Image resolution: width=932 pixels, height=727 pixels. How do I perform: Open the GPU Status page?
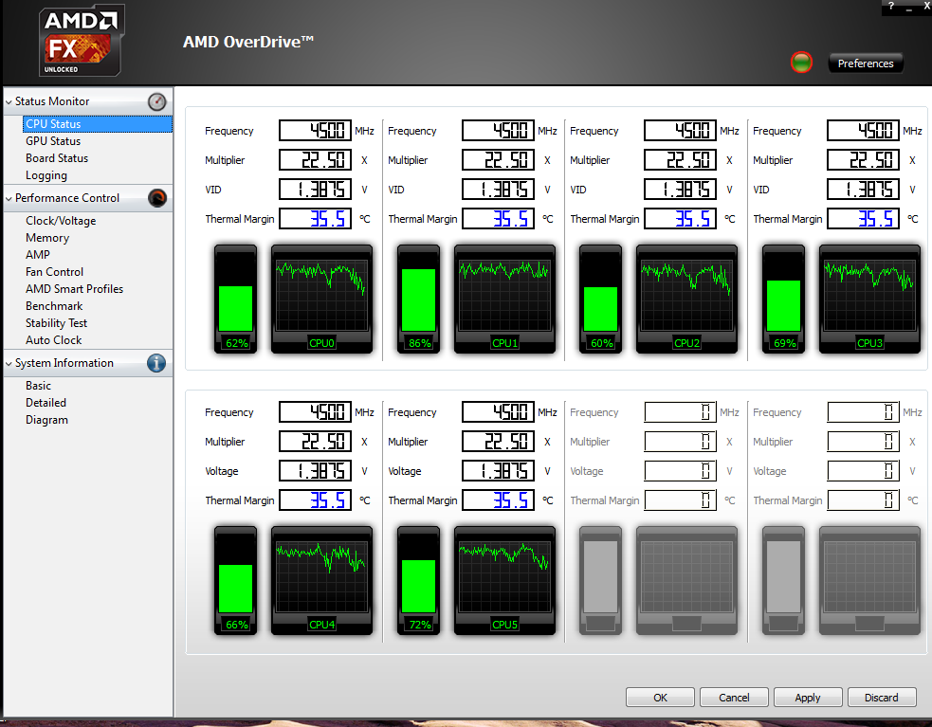(53, 141)
